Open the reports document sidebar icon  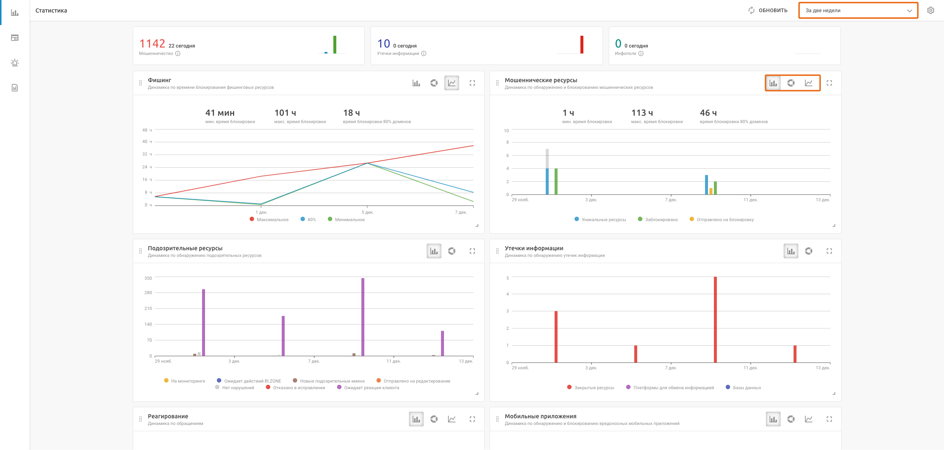pos(15,88)
